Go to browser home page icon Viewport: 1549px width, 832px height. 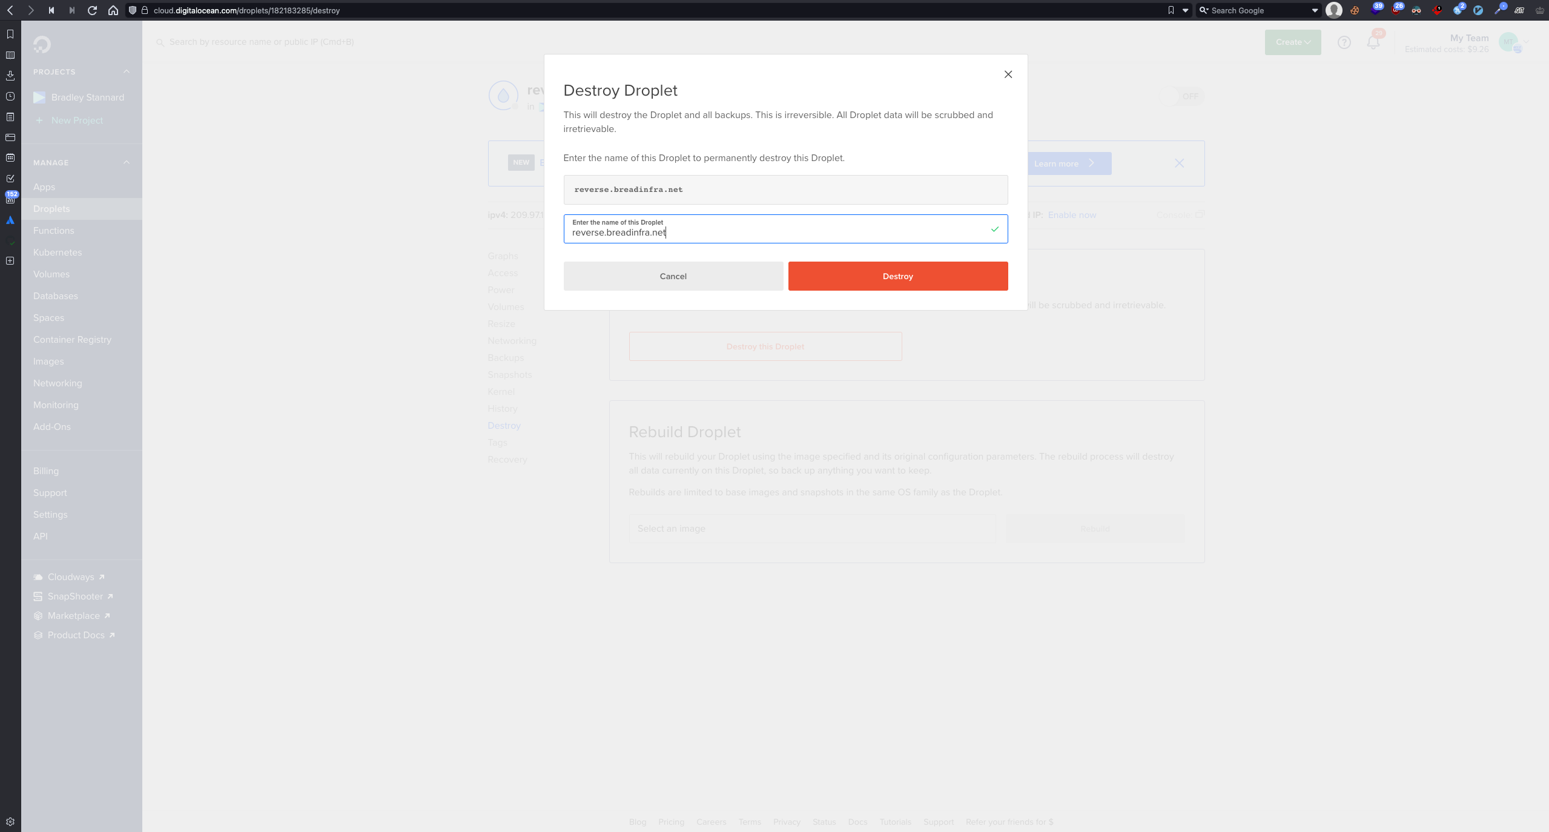[113, 10]
